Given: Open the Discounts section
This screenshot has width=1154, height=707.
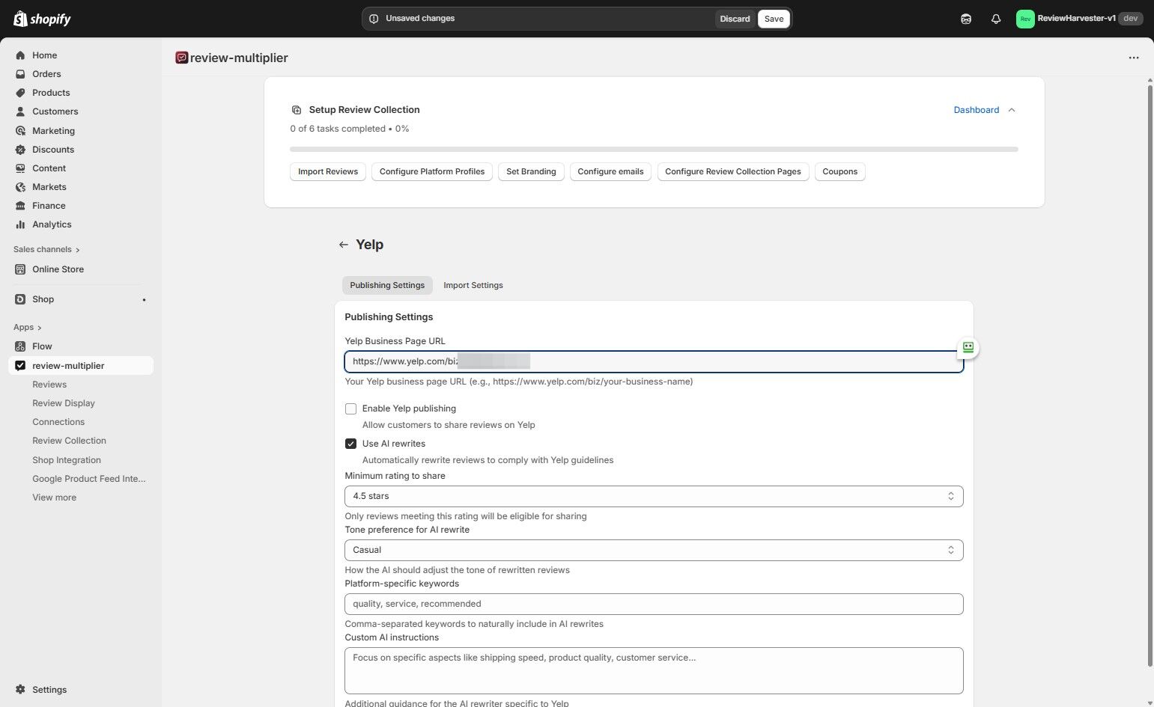Looking at the screenshot, I should [52, 149].
